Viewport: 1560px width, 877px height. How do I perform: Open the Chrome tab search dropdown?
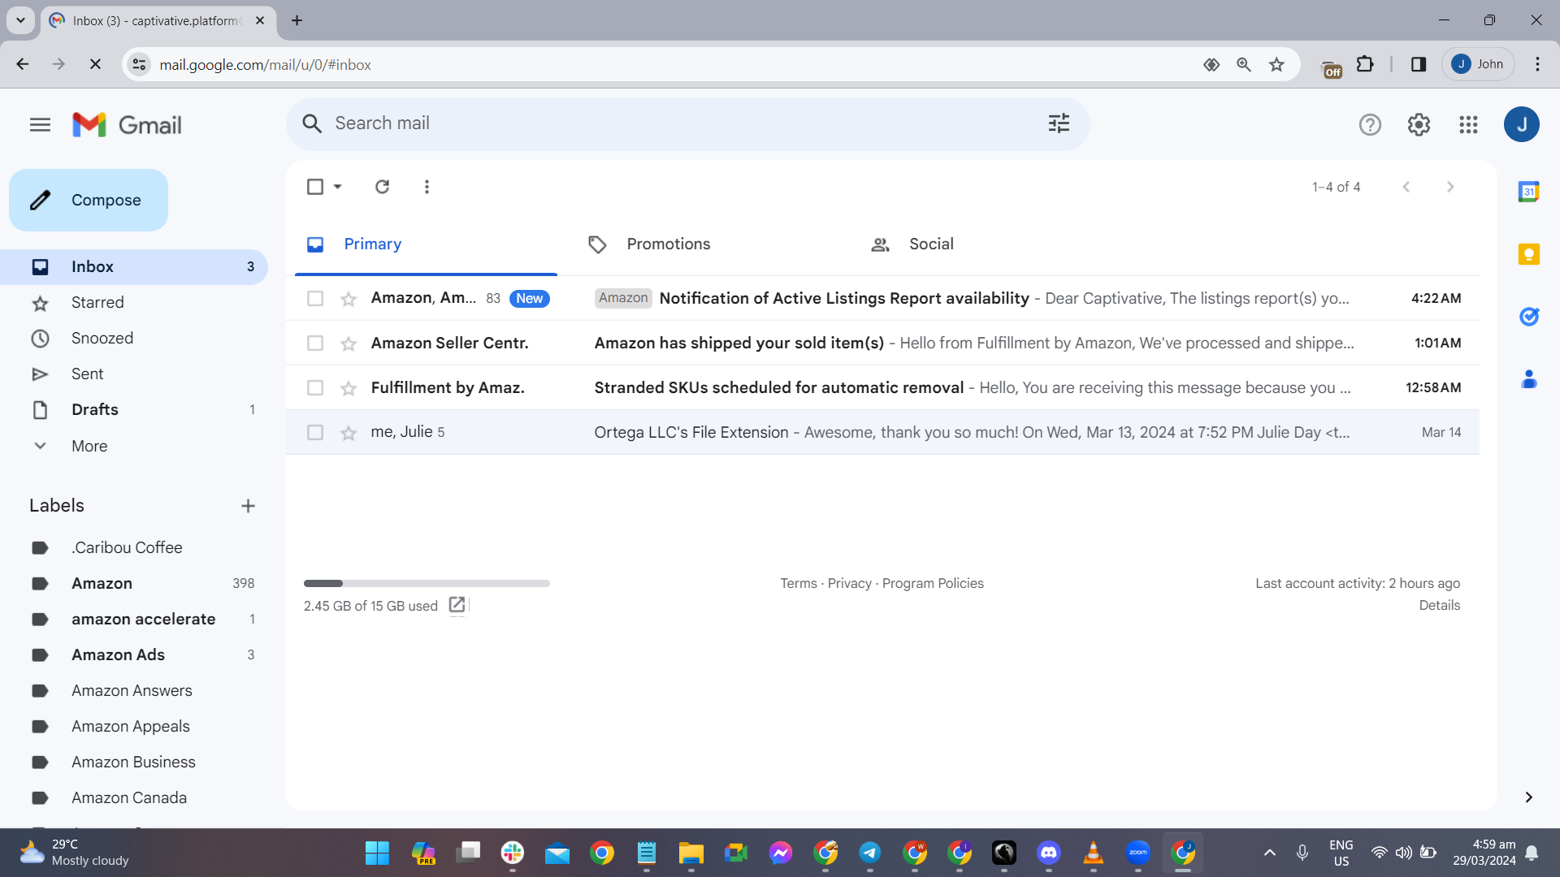point(20,20)
